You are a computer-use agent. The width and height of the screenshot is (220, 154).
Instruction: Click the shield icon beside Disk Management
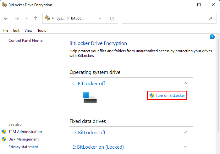click(x=4, y=139)
